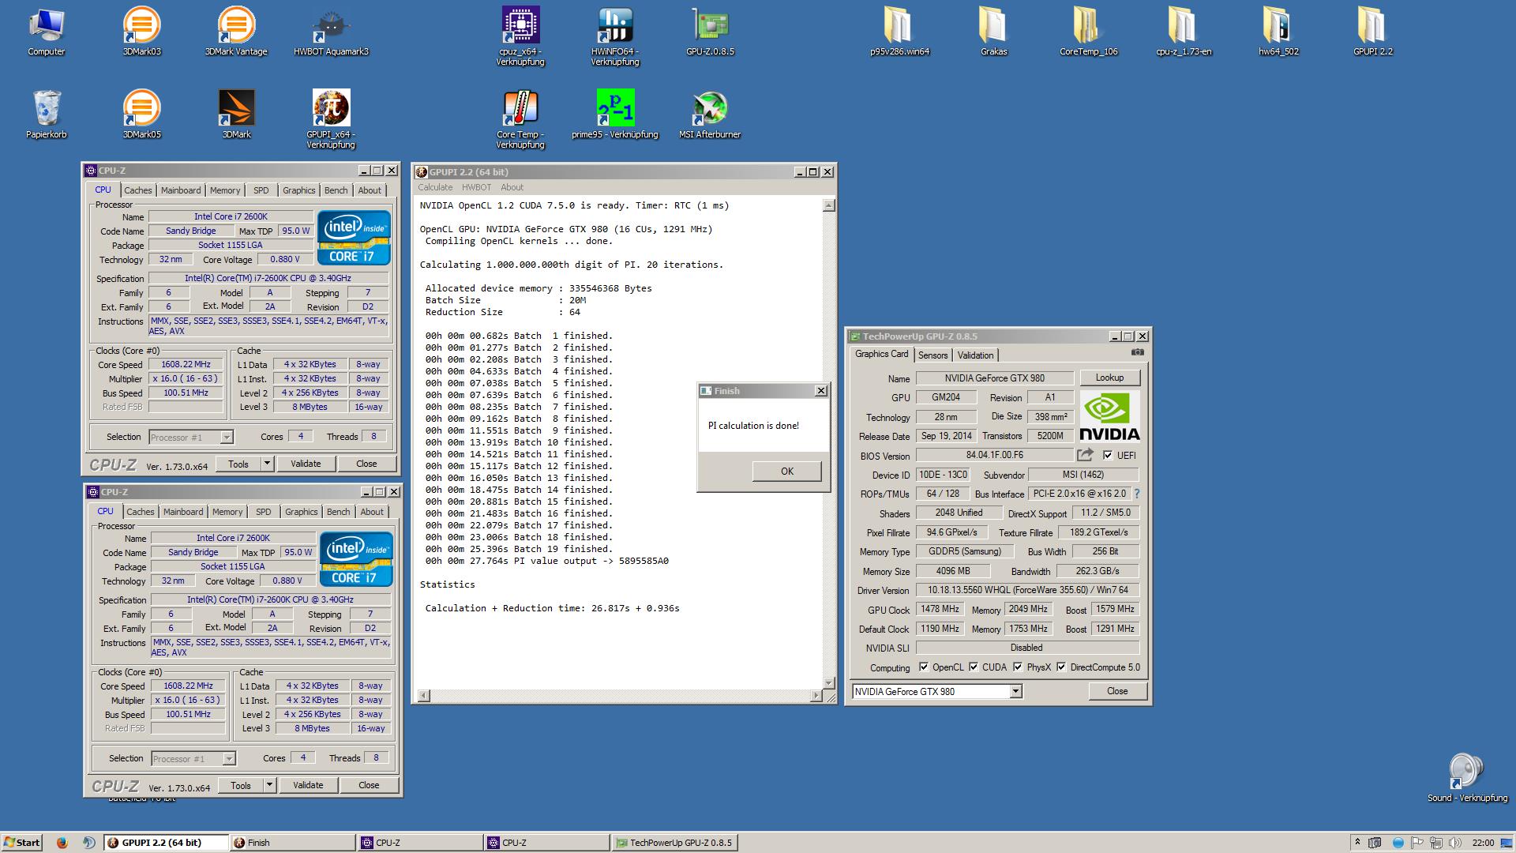
Task: Launch prime95 shortcut
Action: tap(615, 115)
